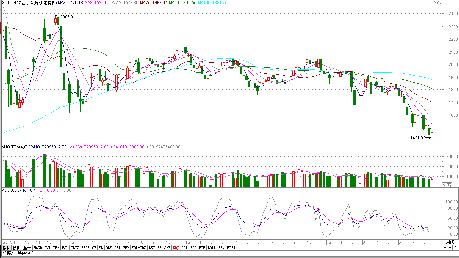Click the VAMO: 72095312.00 value

pyautogui.click(x=48, y=147)
